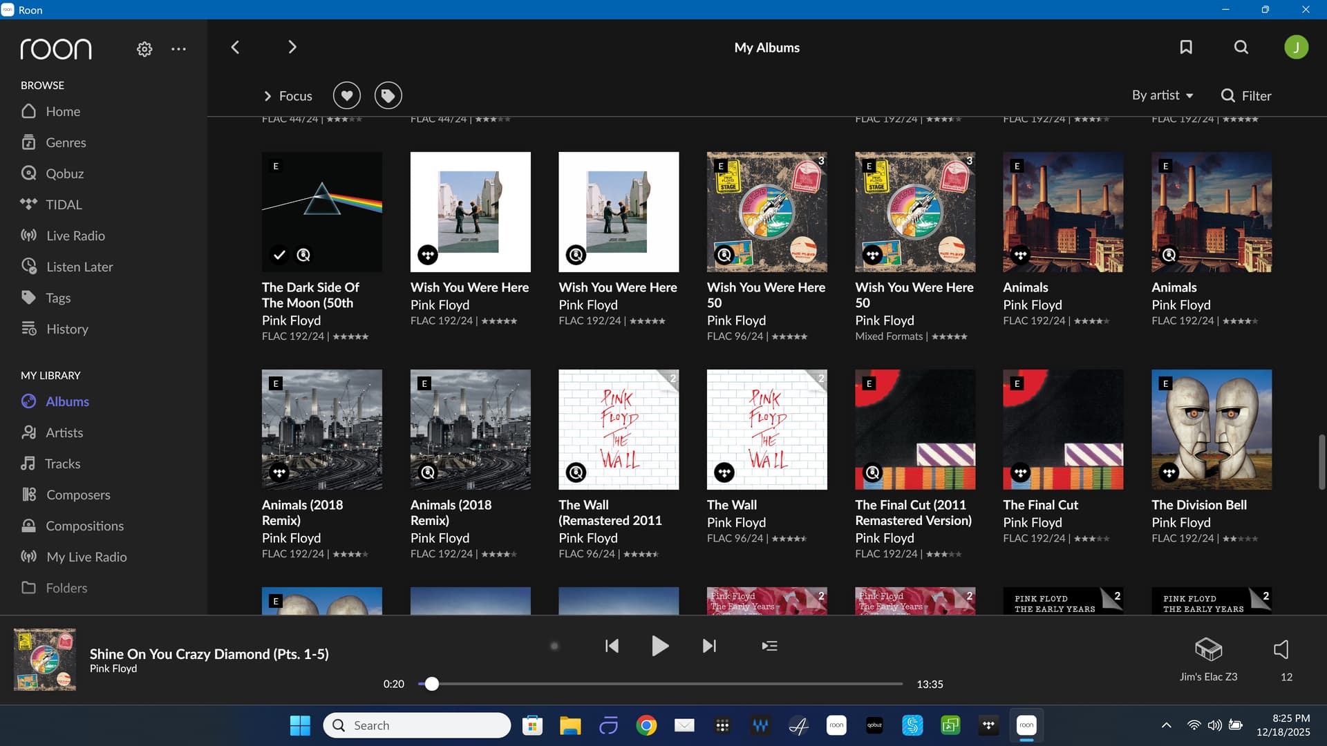Open search via magnifier icon

pyautogui.click(x=1241, y=47)
